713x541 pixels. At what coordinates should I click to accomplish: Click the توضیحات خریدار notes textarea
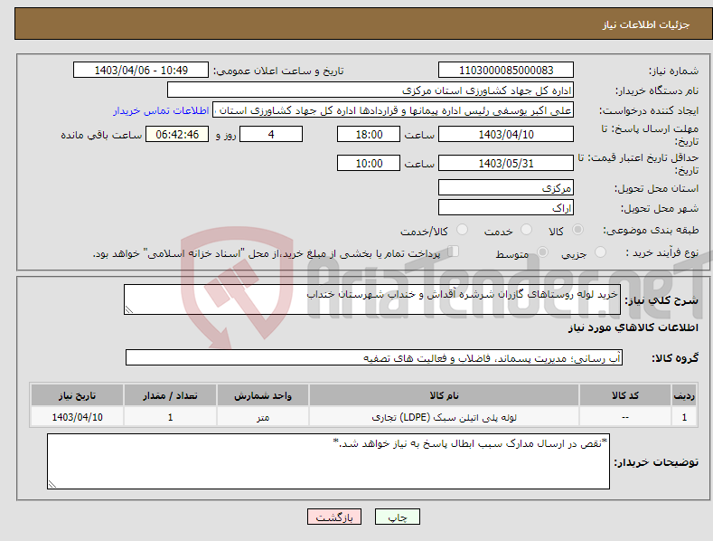tap(328, 461)
